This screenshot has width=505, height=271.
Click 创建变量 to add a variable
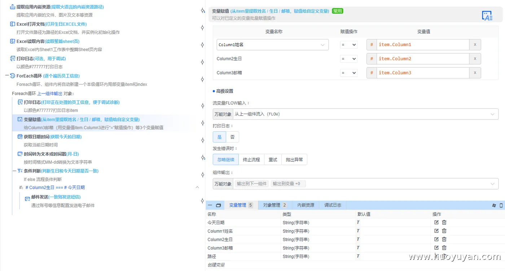[216, 265]
